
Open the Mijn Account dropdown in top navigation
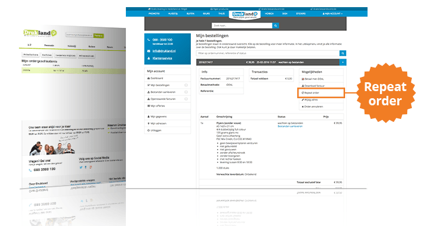[x=332, y=14]
